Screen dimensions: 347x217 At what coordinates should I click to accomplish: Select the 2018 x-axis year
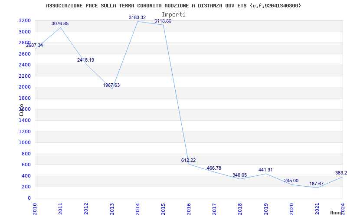pos(240,209)
